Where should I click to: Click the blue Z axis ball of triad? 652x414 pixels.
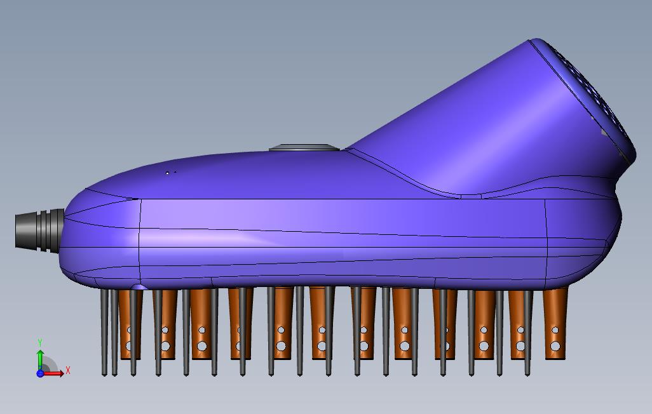tap(40, 373)
